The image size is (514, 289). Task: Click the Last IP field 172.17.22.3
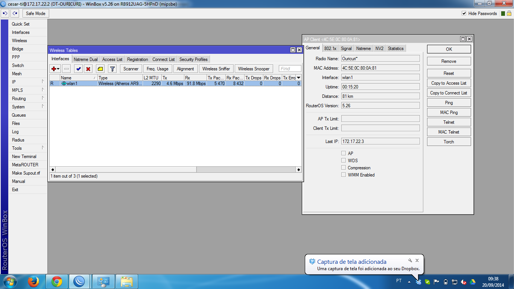380,141
